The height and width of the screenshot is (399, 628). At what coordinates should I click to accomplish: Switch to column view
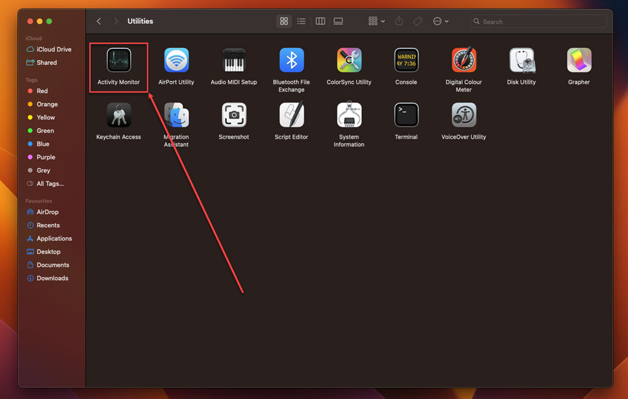click(x=320, y=21)
